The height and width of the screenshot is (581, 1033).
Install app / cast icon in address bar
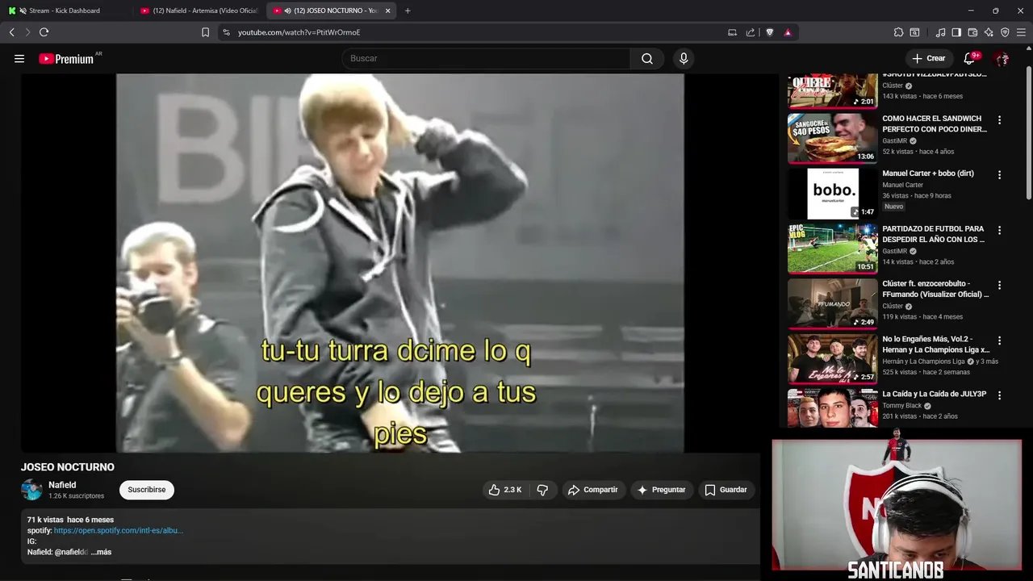point(732,32)
